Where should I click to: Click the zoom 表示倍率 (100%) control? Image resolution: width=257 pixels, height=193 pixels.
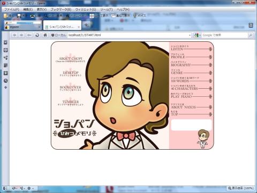241,188
